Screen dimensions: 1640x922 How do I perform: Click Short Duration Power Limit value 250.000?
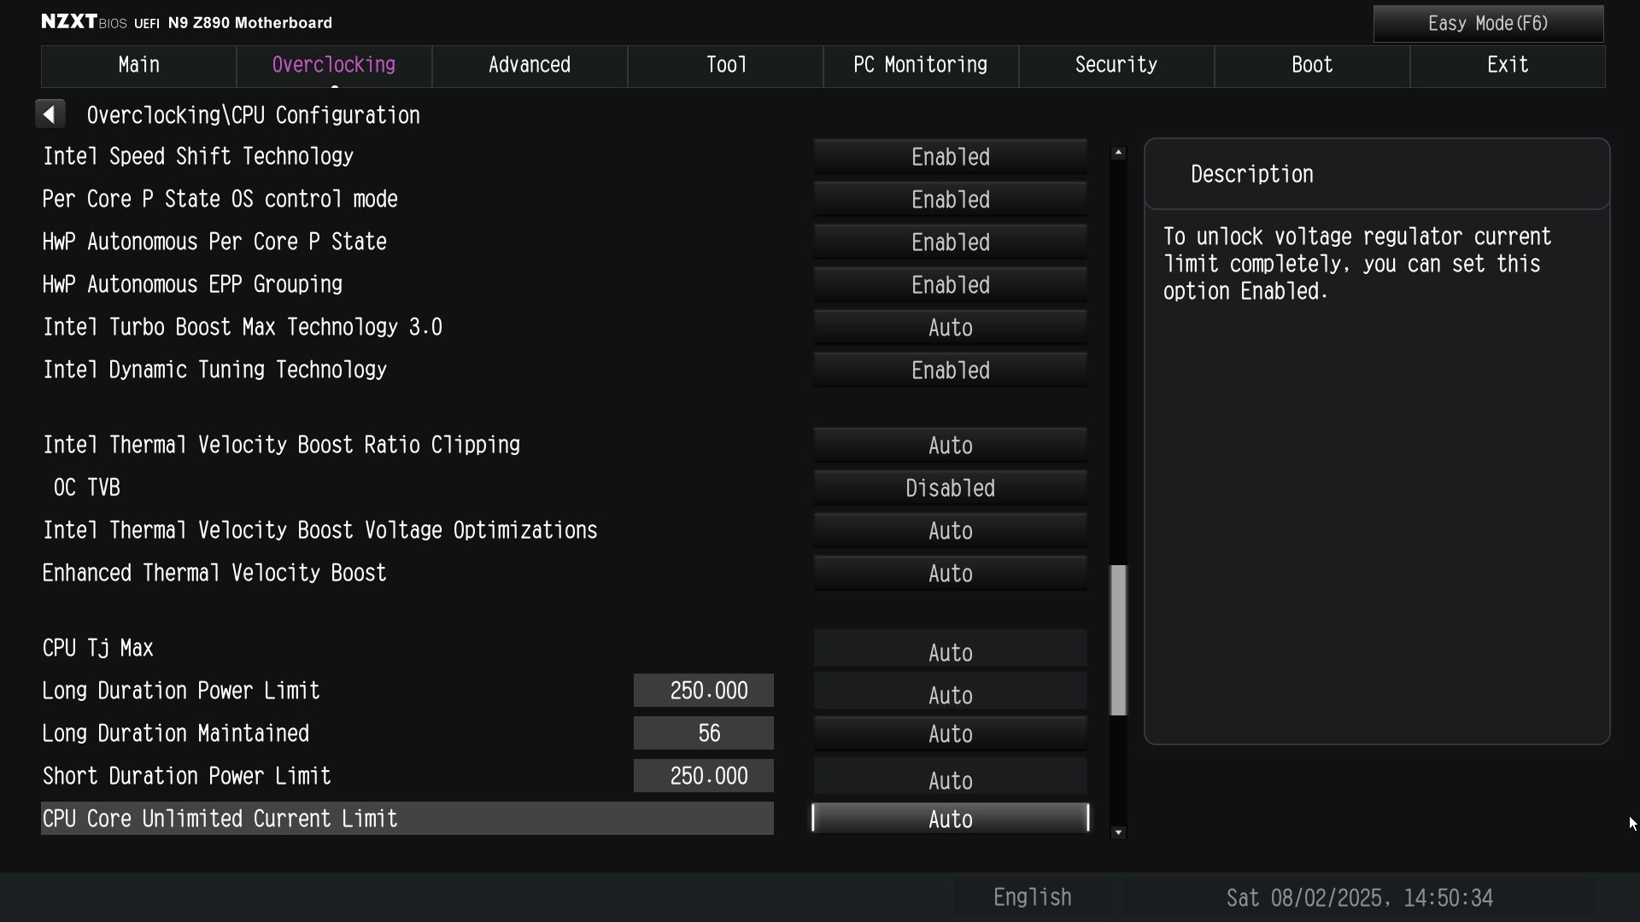704,776
